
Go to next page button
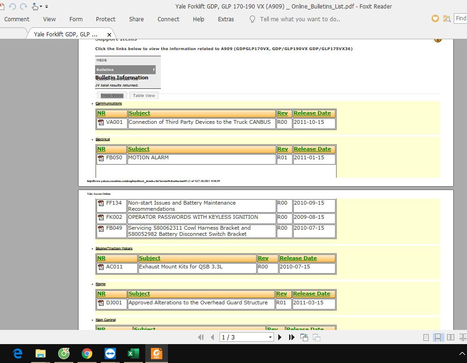pyautogui.click(x=280, y=337)
